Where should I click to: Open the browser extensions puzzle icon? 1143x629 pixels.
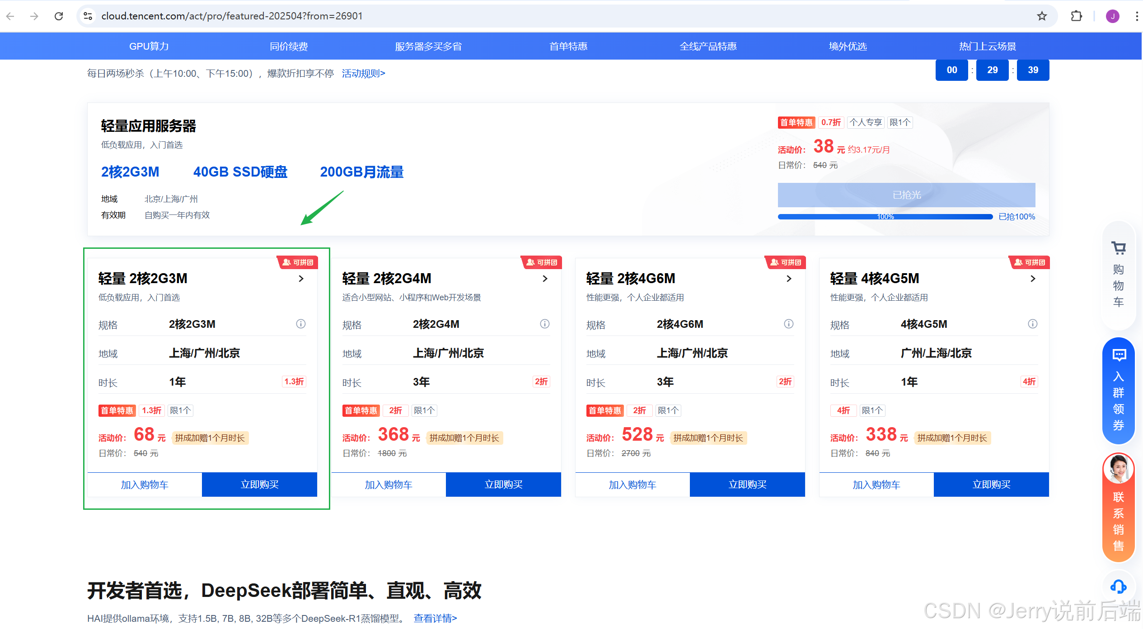pos(1076,16)
